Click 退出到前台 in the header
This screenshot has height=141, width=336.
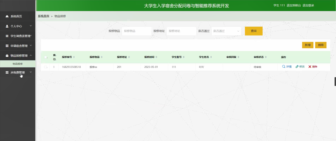[x=293, y=5]
